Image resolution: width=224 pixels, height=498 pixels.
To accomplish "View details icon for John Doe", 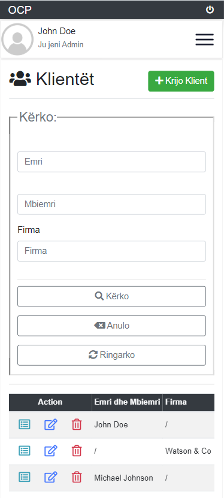I will click(x=25, y=424).
